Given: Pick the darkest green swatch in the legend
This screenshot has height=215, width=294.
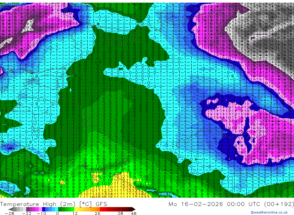Looking at the screenshot, I should click(x=60, y=209).
